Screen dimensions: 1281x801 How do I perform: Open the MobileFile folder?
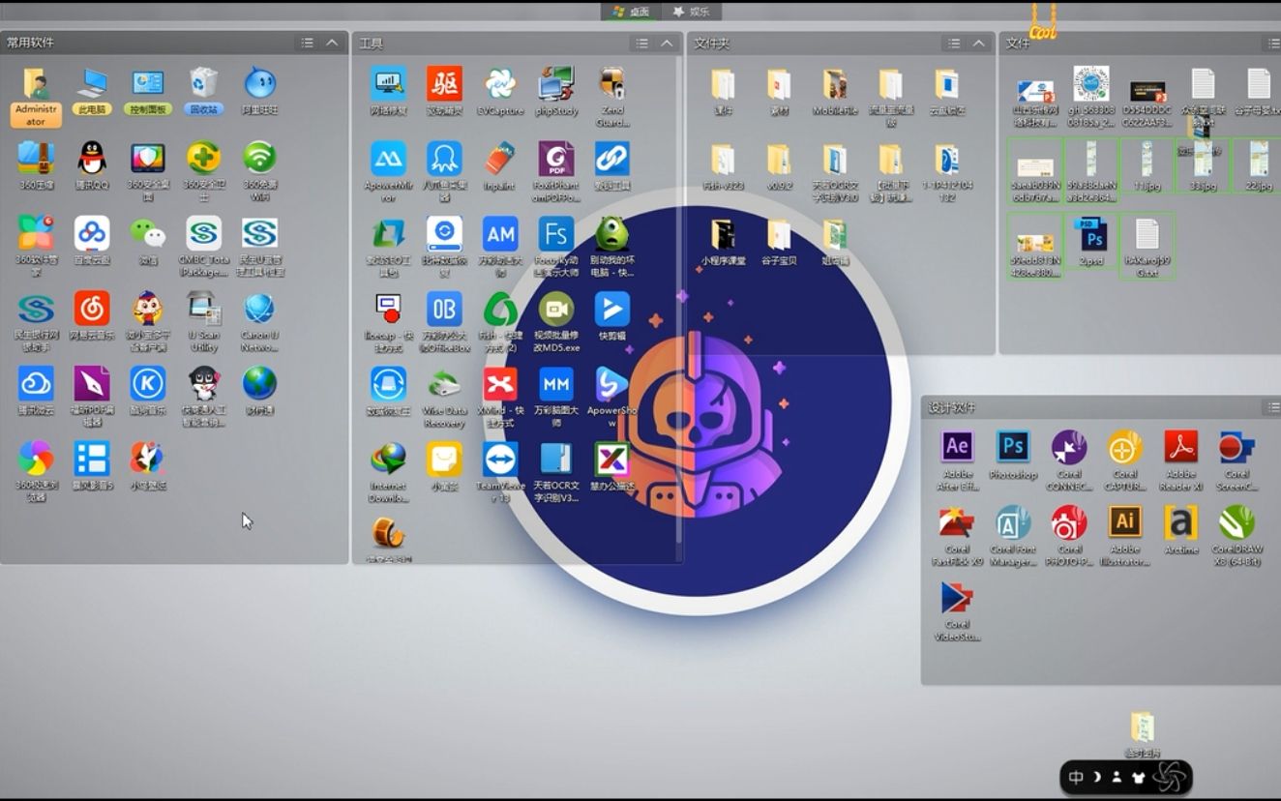tap(835, 85)
